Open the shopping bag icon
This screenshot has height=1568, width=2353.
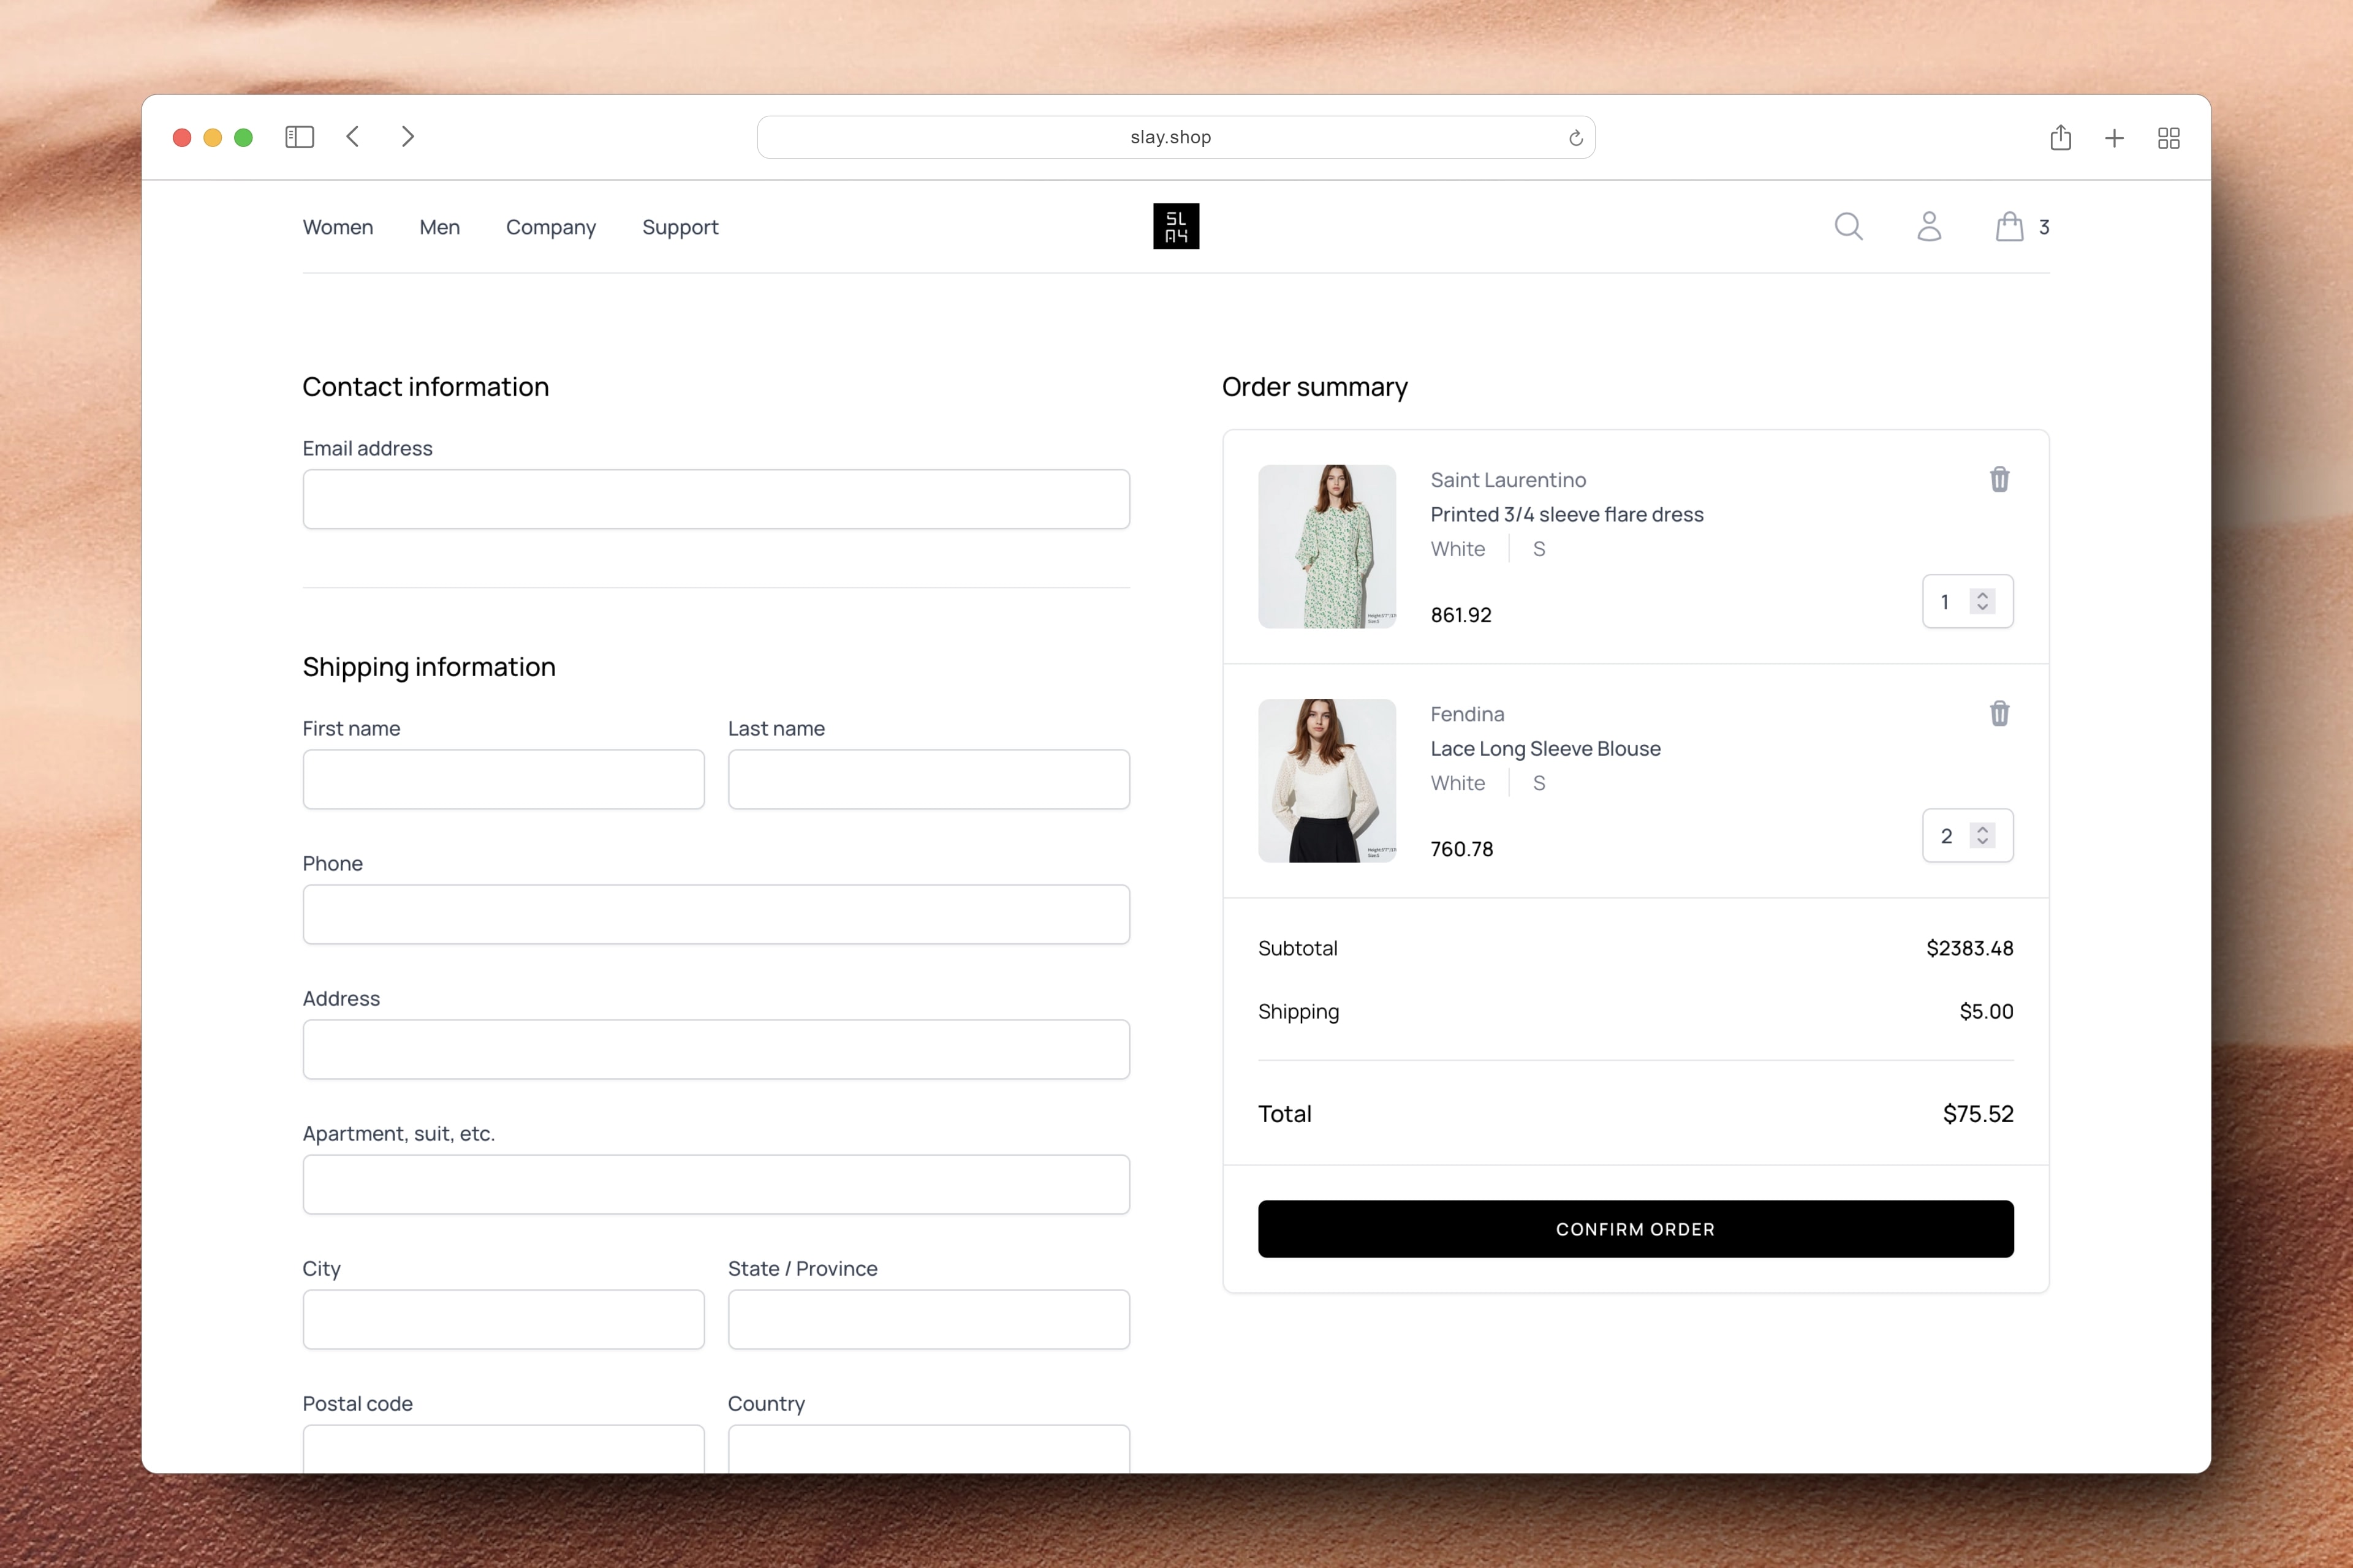click(2009, 227)
